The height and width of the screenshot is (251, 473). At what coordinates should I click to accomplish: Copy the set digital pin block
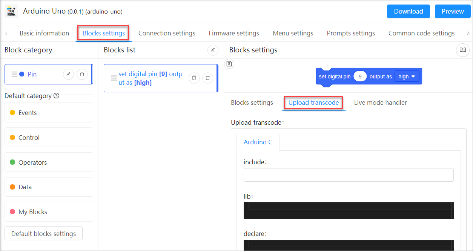(194, 78)
